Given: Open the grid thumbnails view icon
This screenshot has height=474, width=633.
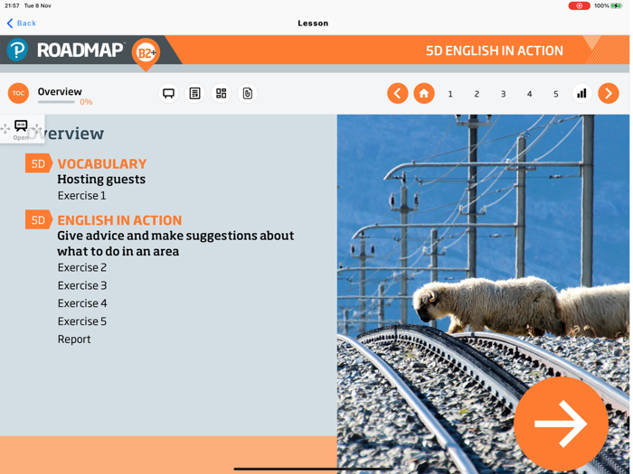Looking at the screenshot, I should pos(222,94).
